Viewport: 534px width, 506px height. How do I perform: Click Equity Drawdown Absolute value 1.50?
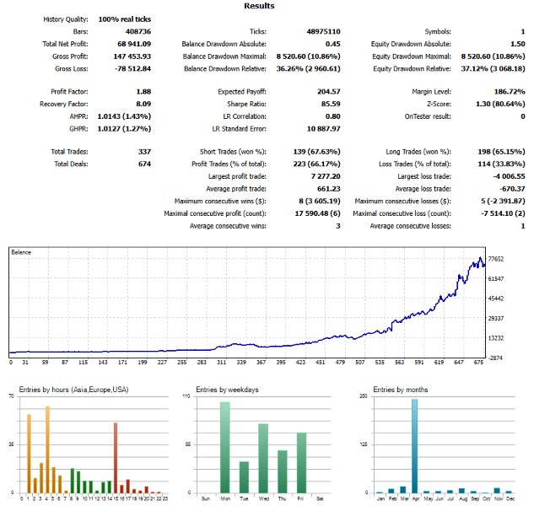click(518, 44)
